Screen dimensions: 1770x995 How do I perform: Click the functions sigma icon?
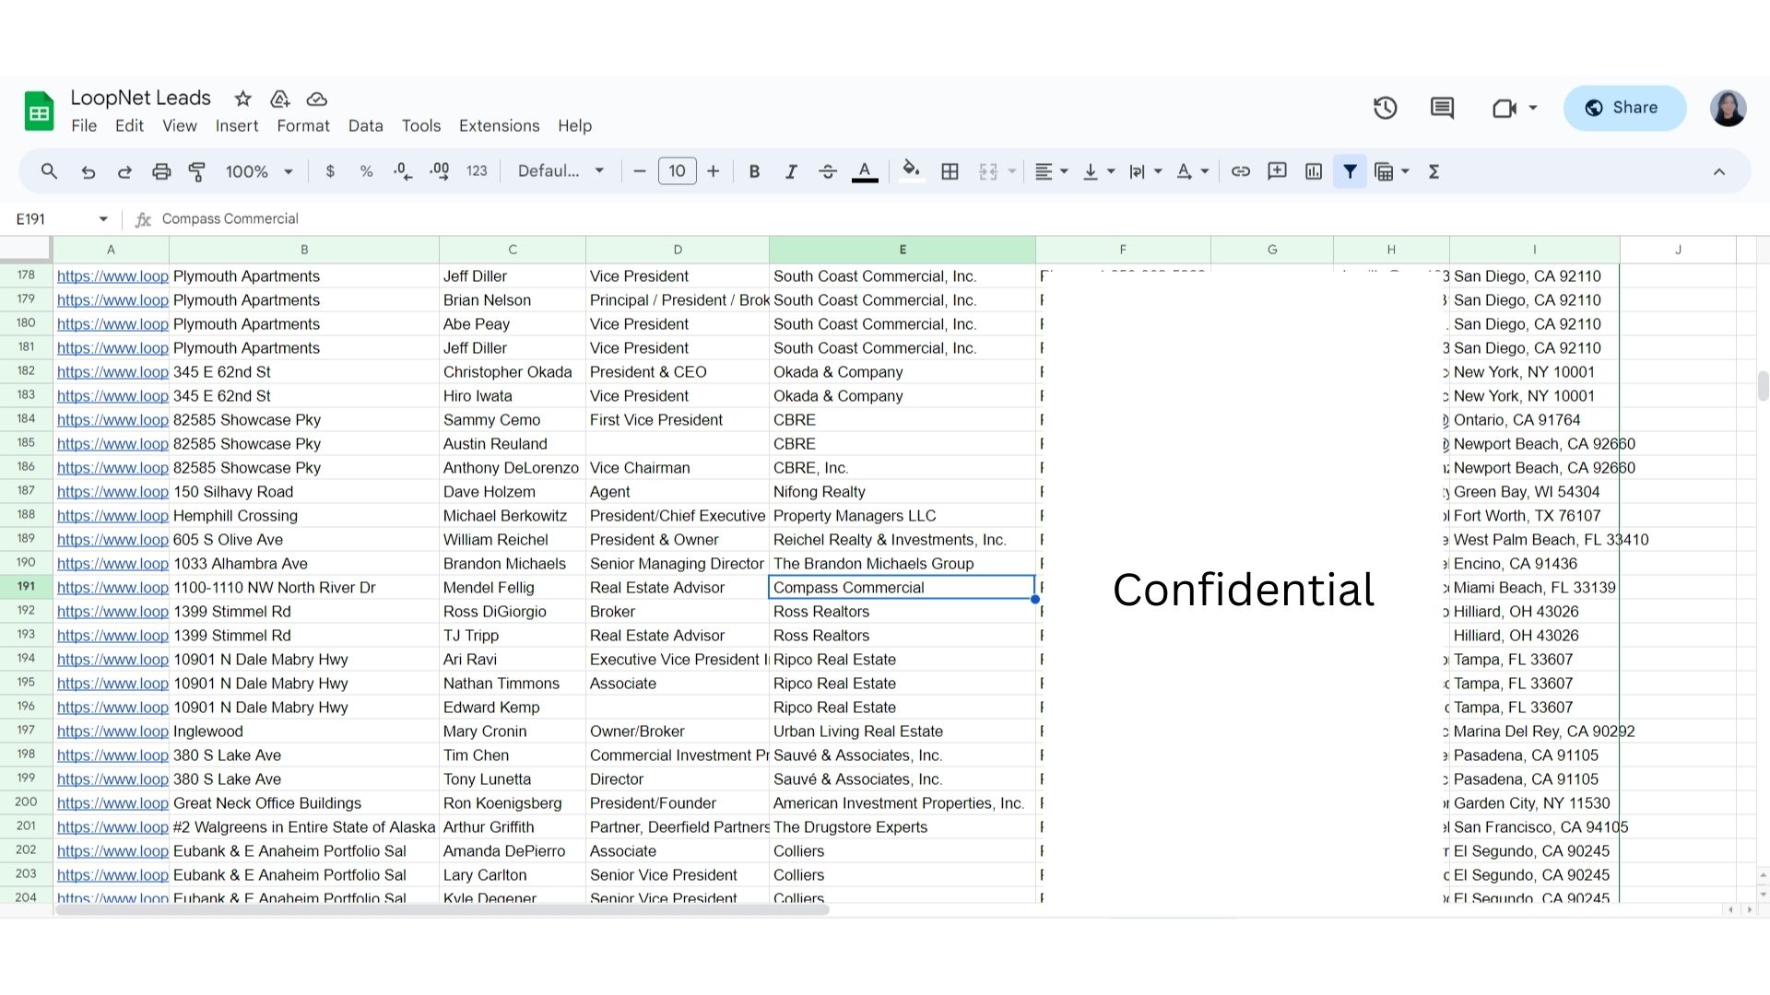pyautogui.click(x=1434, y=171)
